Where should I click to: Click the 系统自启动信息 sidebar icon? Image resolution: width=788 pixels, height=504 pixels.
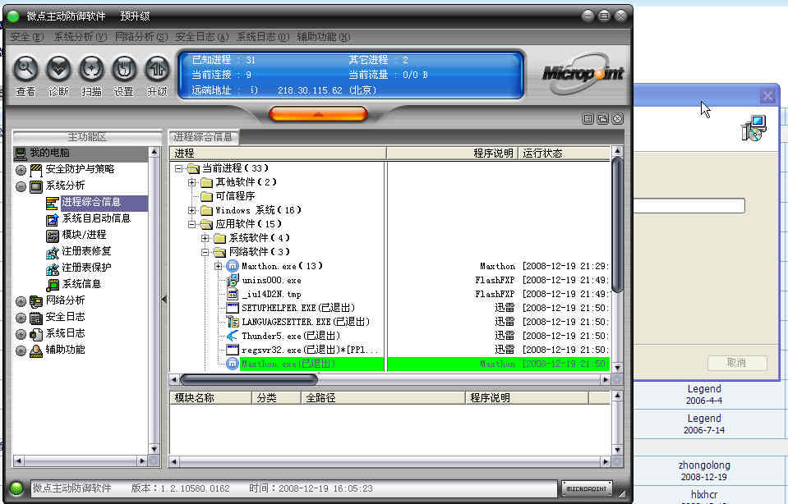click(53, 219)
